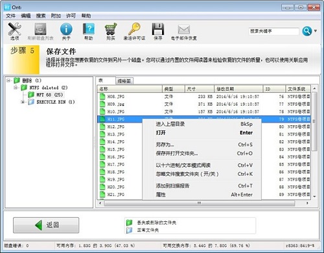Open the 帮助 menu in menu bar

[x=86, y=16]
